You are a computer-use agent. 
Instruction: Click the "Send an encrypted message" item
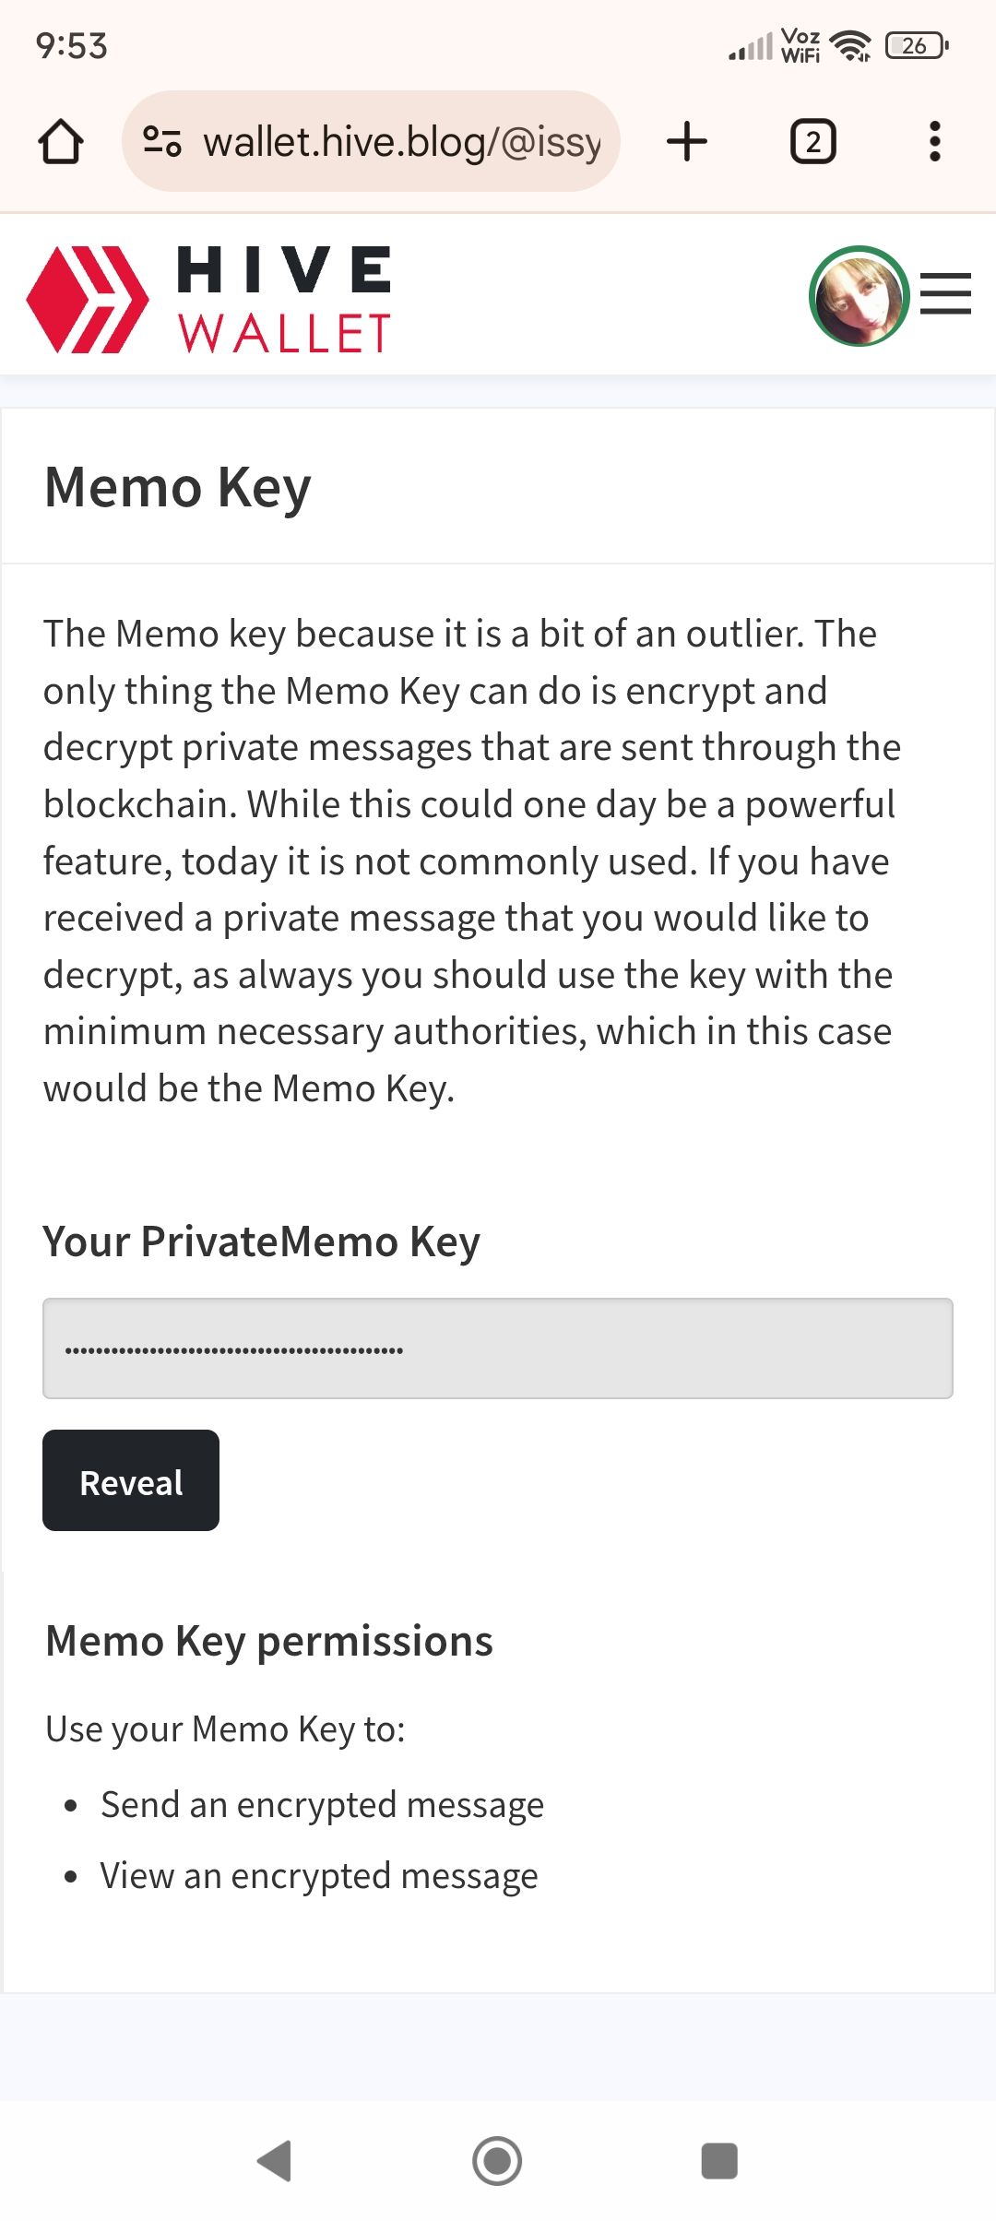click(322, 1805)
